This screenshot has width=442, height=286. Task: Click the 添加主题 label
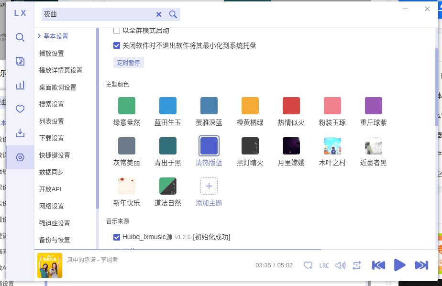[x=209, y=203]
